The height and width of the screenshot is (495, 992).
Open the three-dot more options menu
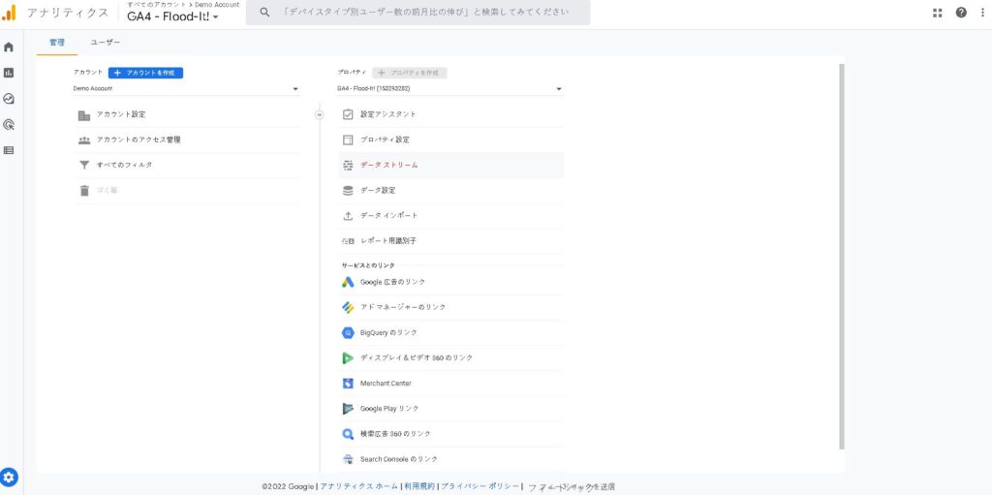pos(981,13)
